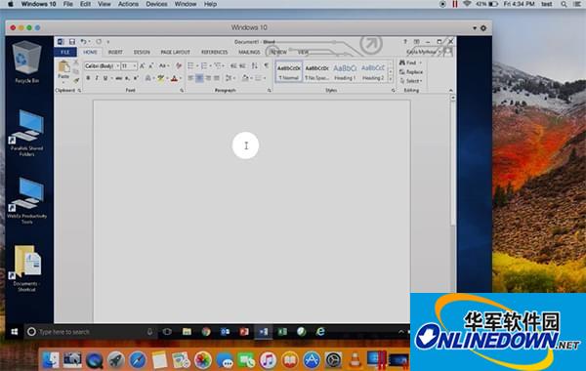Switch to the PAGE LAYOUT tab
Viewport: 586px width, 371px height.
[175, 52]
